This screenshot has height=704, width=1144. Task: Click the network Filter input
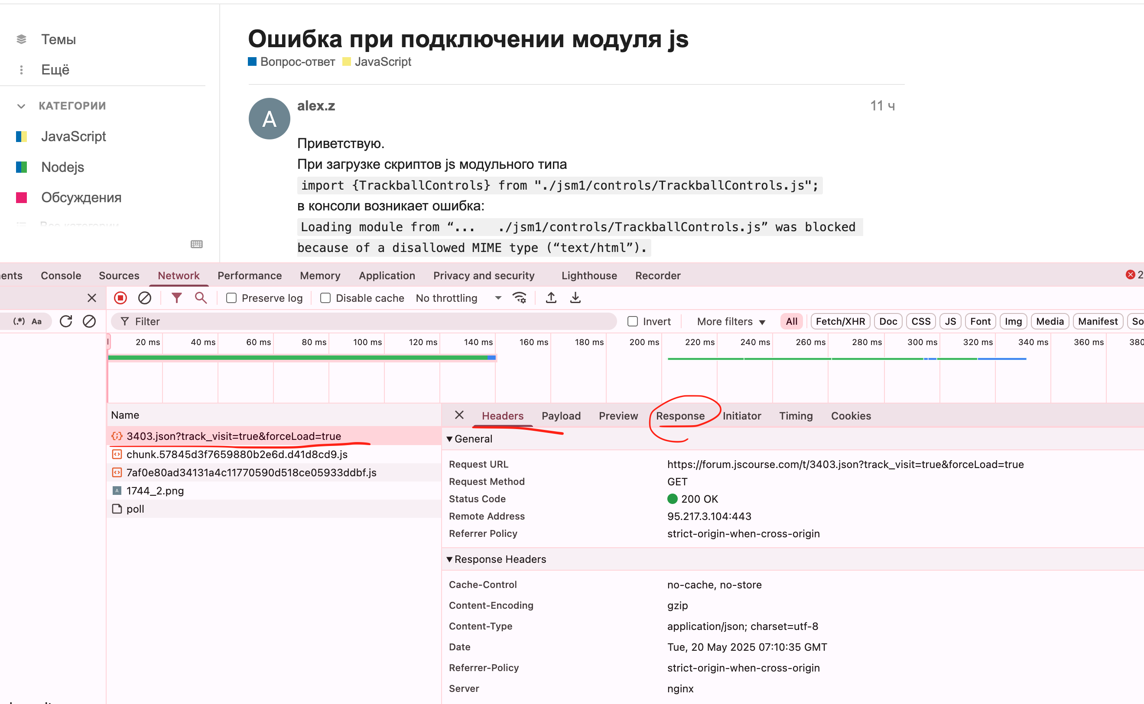tap(364, 321)
